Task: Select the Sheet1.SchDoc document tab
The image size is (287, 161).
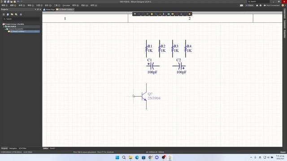Action: [65, 9]
